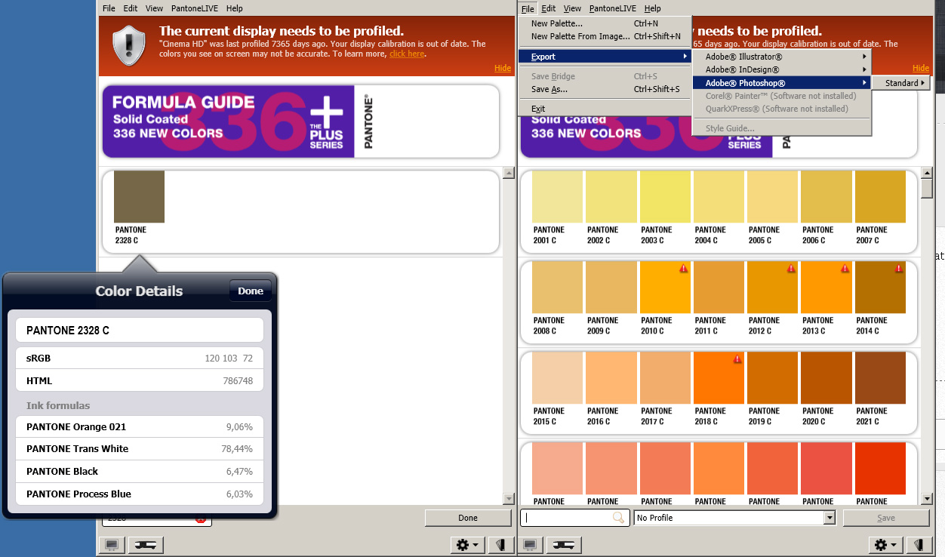Click the monitor icon in right window
The image size is (945, 557).
click(x=531, y=544)
